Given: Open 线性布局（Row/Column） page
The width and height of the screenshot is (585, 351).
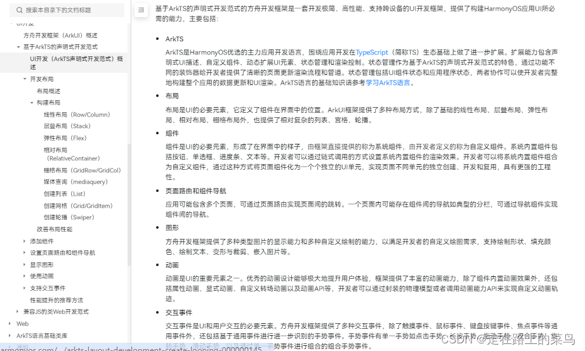Looking at the screenshot, I should coord(77,115).
